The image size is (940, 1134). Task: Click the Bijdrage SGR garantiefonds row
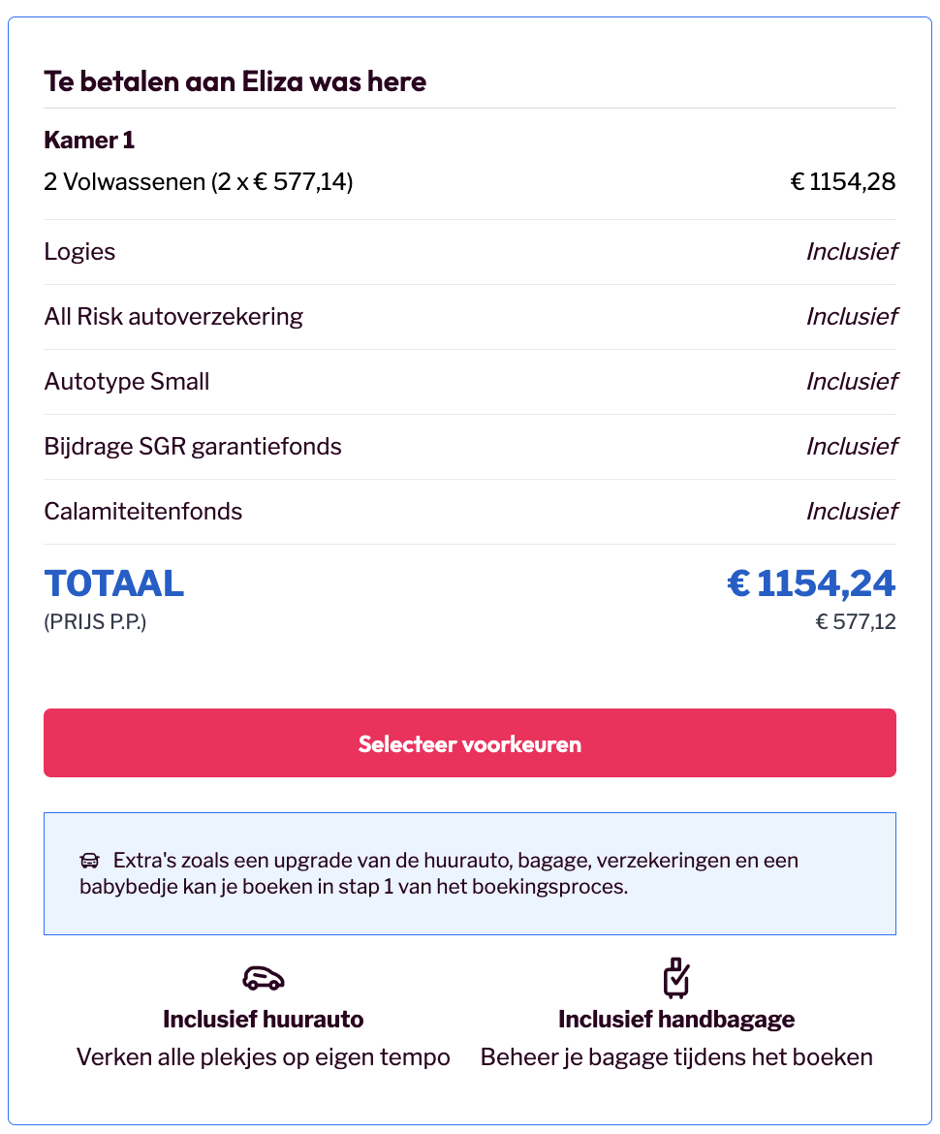[x=193, y=447]
